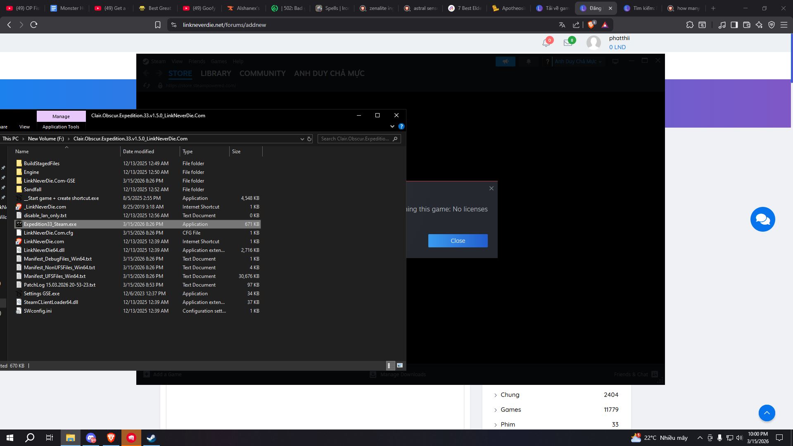Open address bar history dropdown
The height and width of the screenshot is (446, 793).
coord(302,139)
